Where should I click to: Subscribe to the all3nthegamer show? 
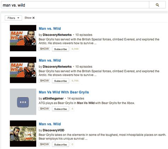tap(61, 109)
